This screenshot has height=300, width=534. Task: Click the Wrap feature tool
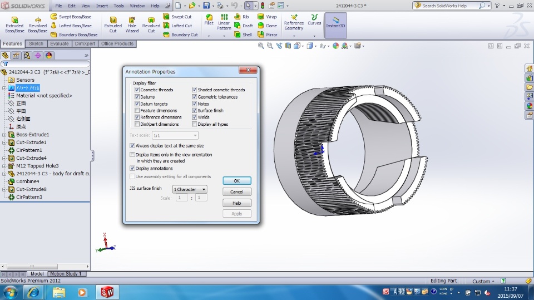tap(267, 16)
